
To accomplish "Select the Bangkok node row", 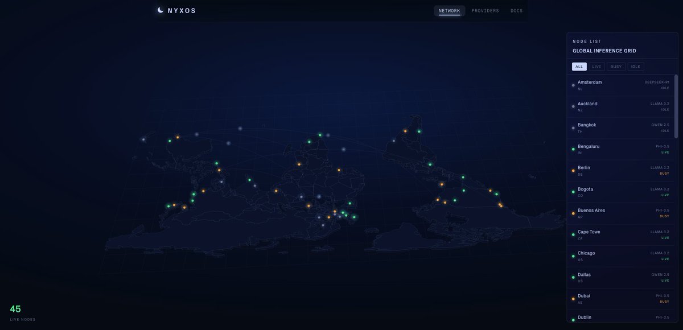I will 620,128.
